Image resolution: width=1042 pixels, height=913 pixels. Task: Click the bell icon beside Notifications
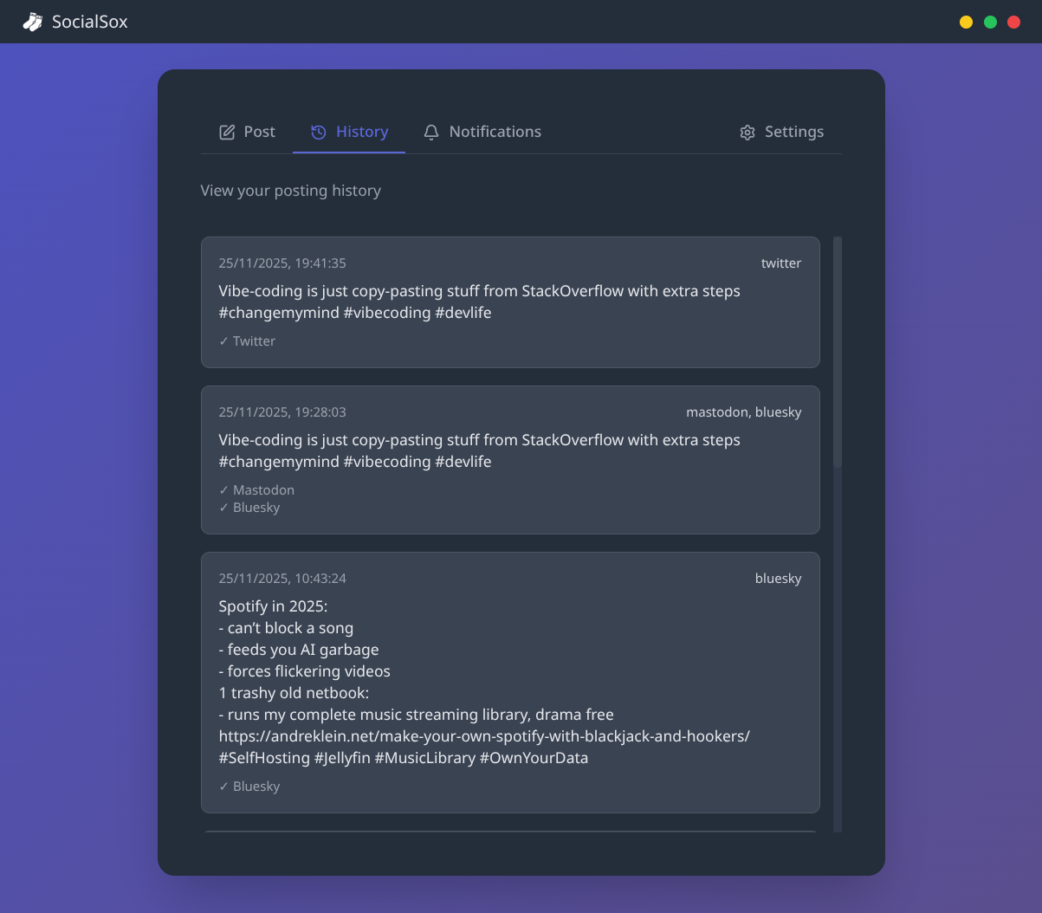[431, 133]
